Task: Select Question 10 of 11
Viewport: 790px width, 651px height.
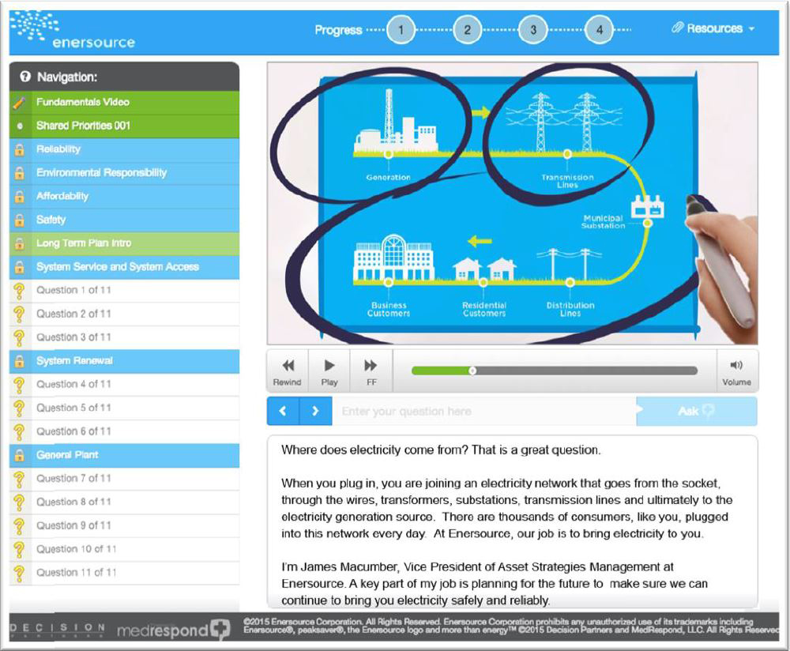Action: (x=125, y=549)
